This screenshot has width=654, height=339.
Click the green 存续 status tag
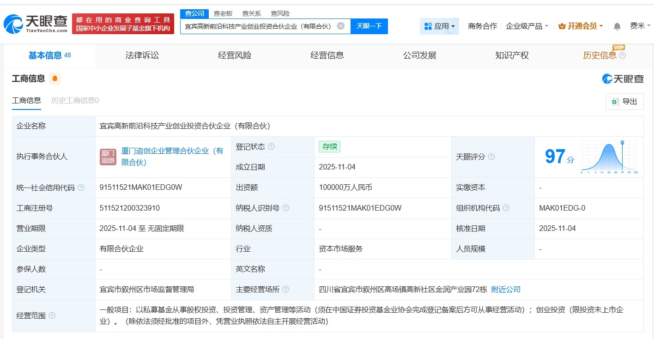329,146
